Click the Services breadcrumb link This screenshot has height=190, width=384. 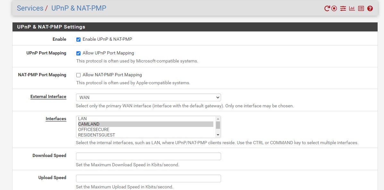(30, 8)
